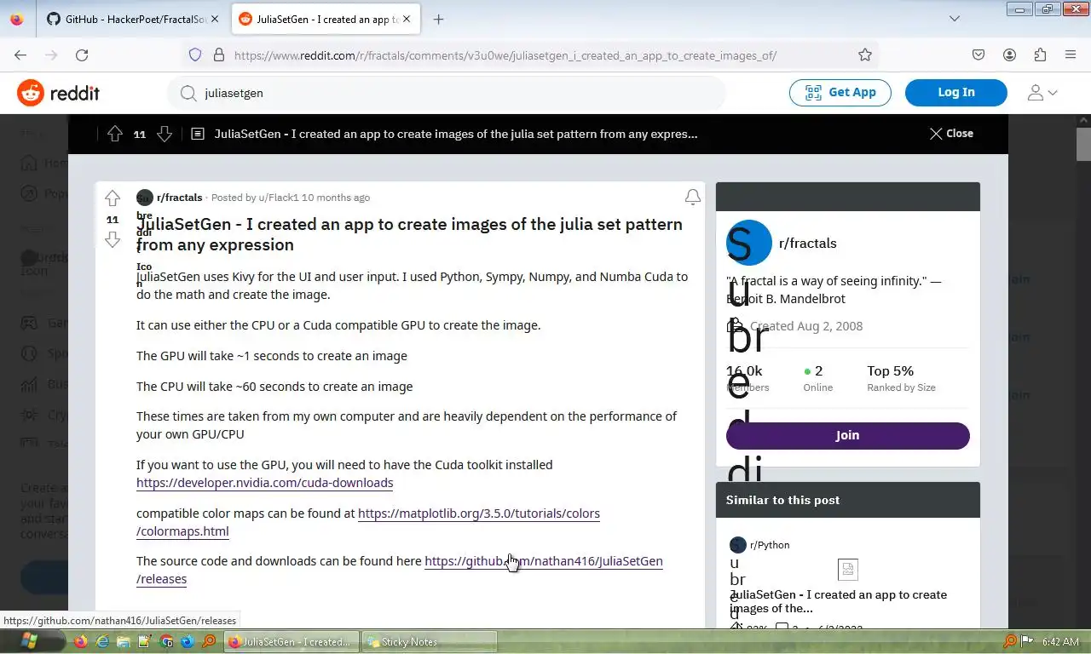Click the Firefox address bar URL
The height and width of the screenshot is (654, 1091).
(505, 55)
